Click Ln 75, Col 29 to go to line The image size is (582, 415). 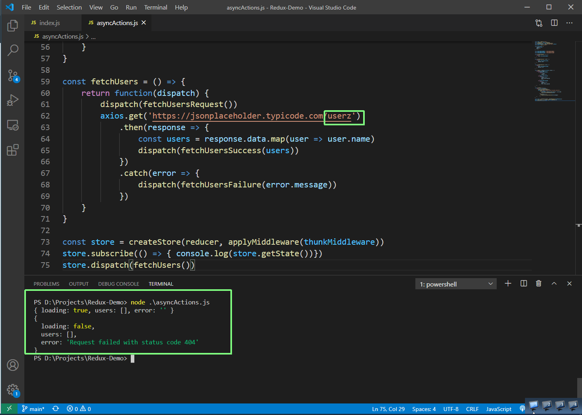[388, 409]
